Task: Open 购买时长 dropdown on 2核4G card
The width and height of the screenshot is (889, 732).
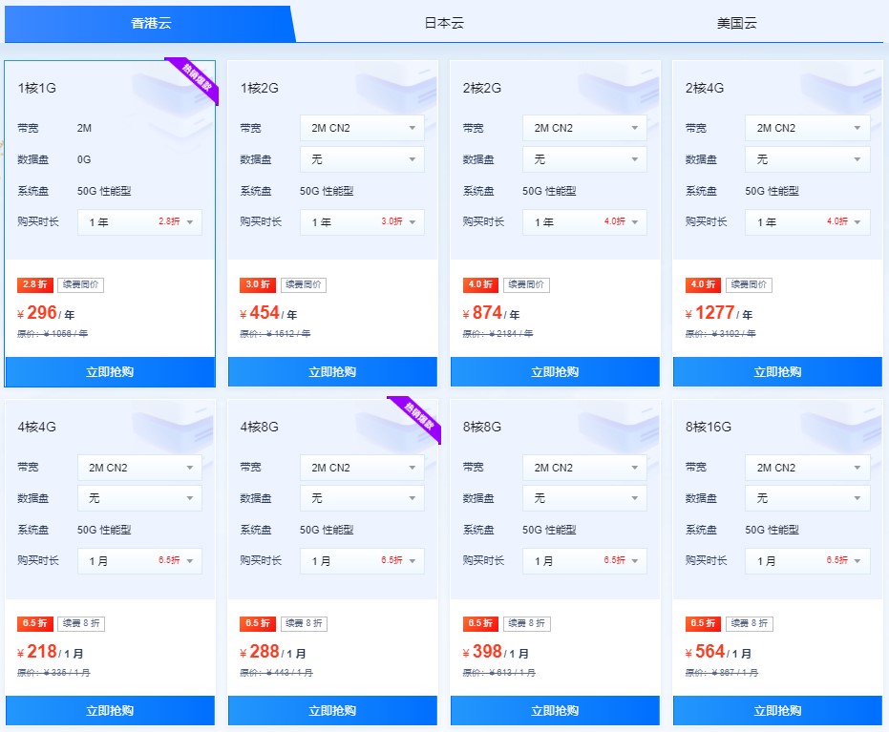Action: click(808, 222)
